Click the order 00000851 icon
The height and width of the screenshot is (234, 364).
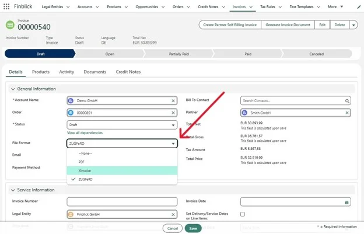click(71, 113)
